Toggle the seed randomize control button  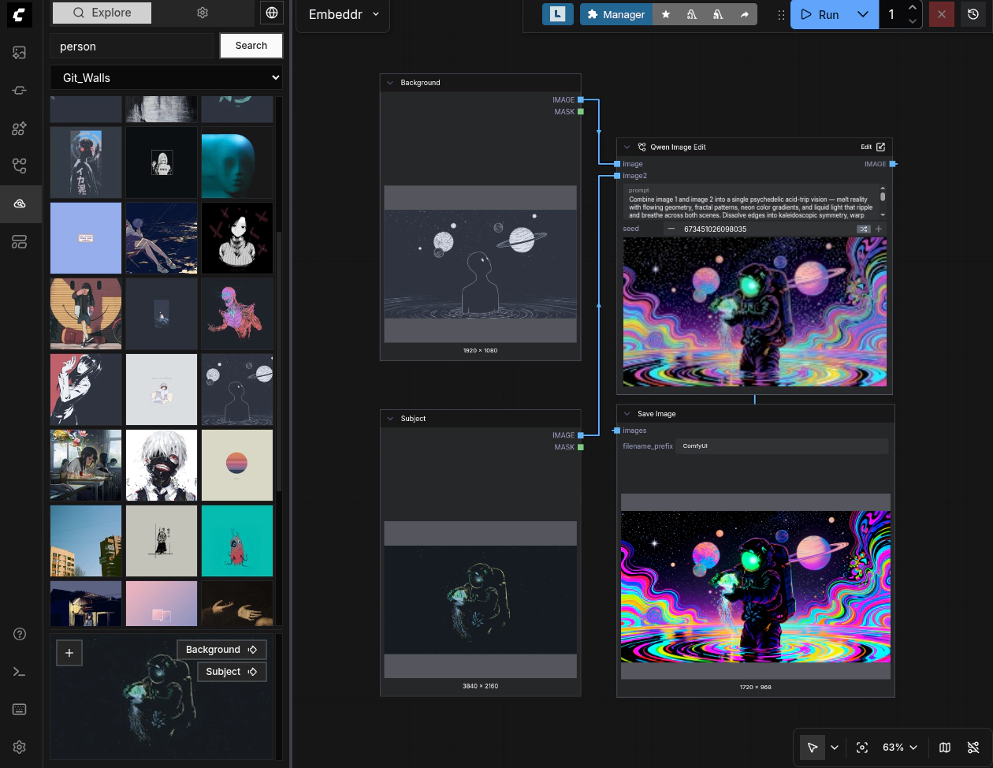tap(864, 229)
